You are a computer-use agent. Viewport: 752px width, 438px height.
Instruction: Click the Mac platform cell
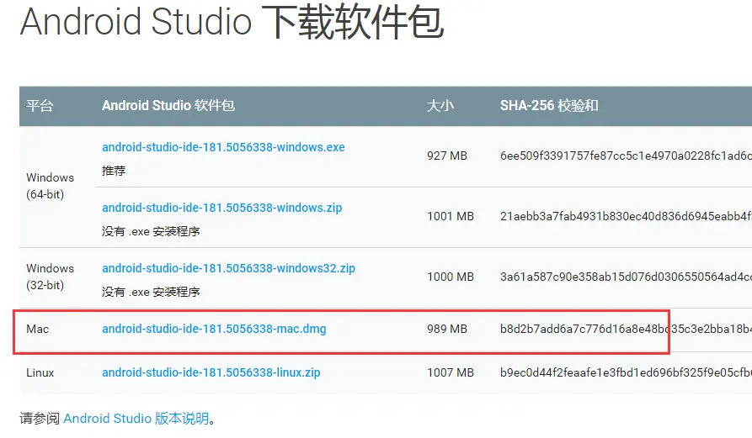click(37, 329)
